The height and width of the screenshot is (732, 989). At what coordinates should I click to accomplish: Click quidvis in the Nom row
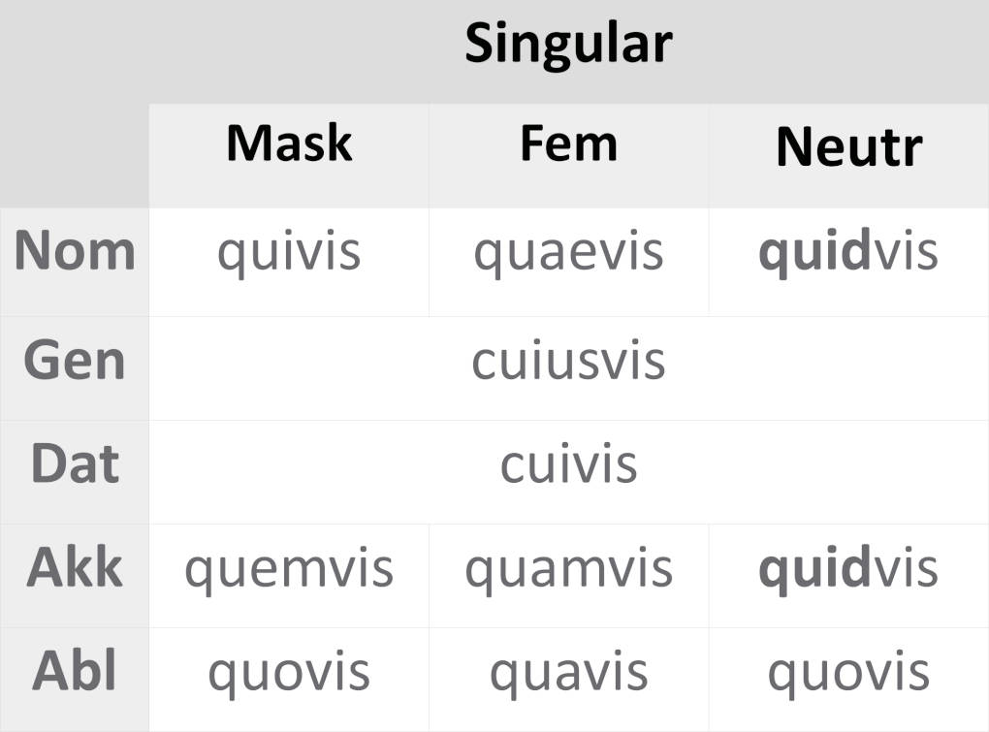(x=848, y=251)
